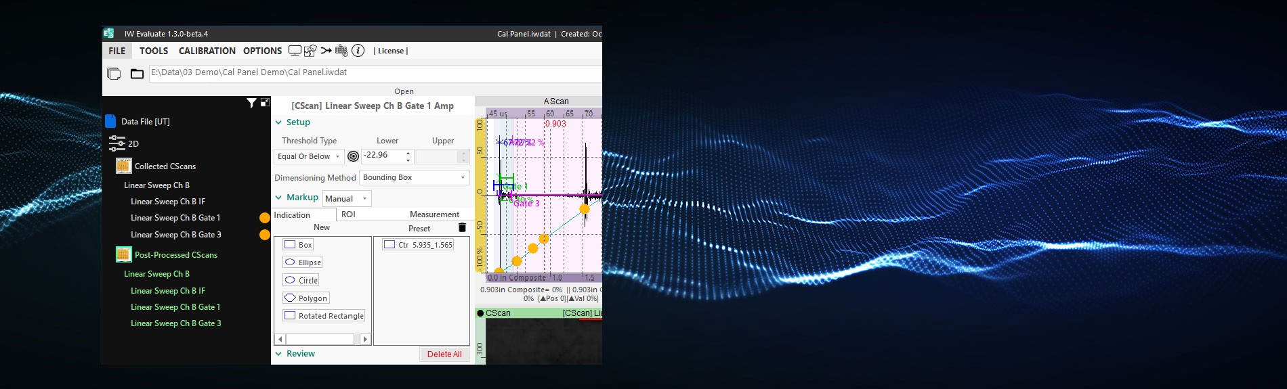This screenshot has height=389, width=1287.
Task: Click the keyboard shortcuts icon
Action: pyautogui.click(x=341, y=51)
